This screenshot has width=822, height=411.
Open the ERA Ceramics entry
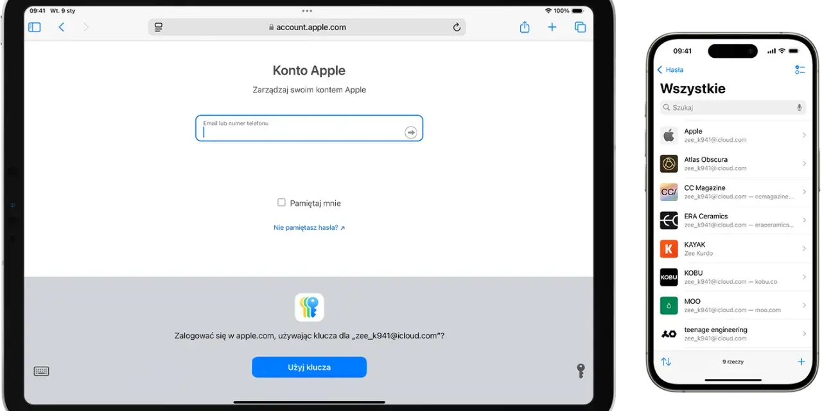tap(733, 220)
